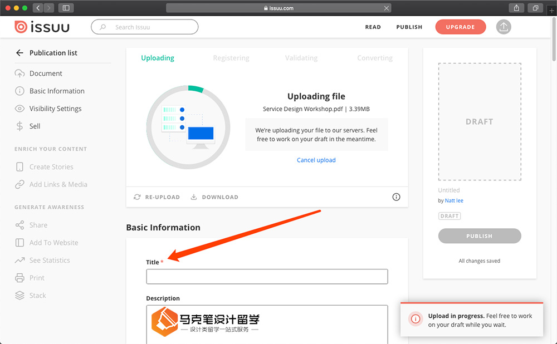557x344 pixels.
Task: Open the Sell section
Action: point(35,126)
